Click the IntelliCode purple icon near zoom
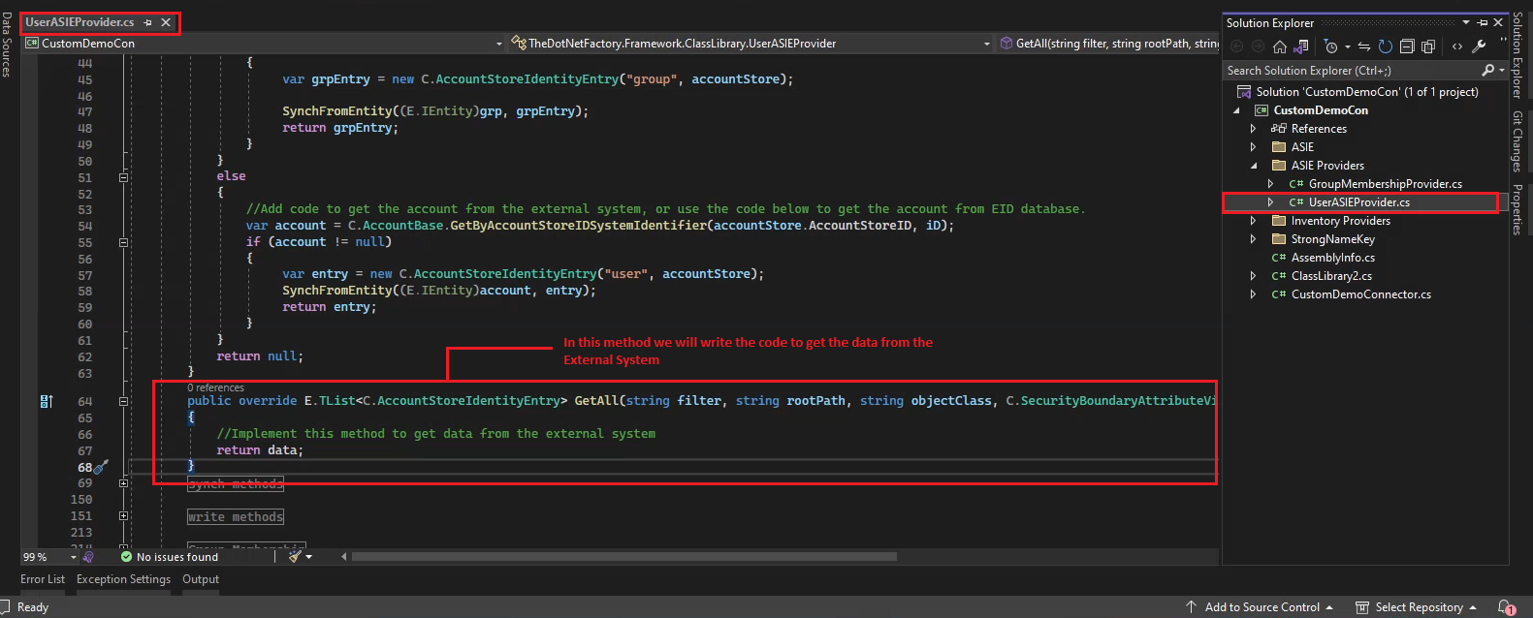 88,557
